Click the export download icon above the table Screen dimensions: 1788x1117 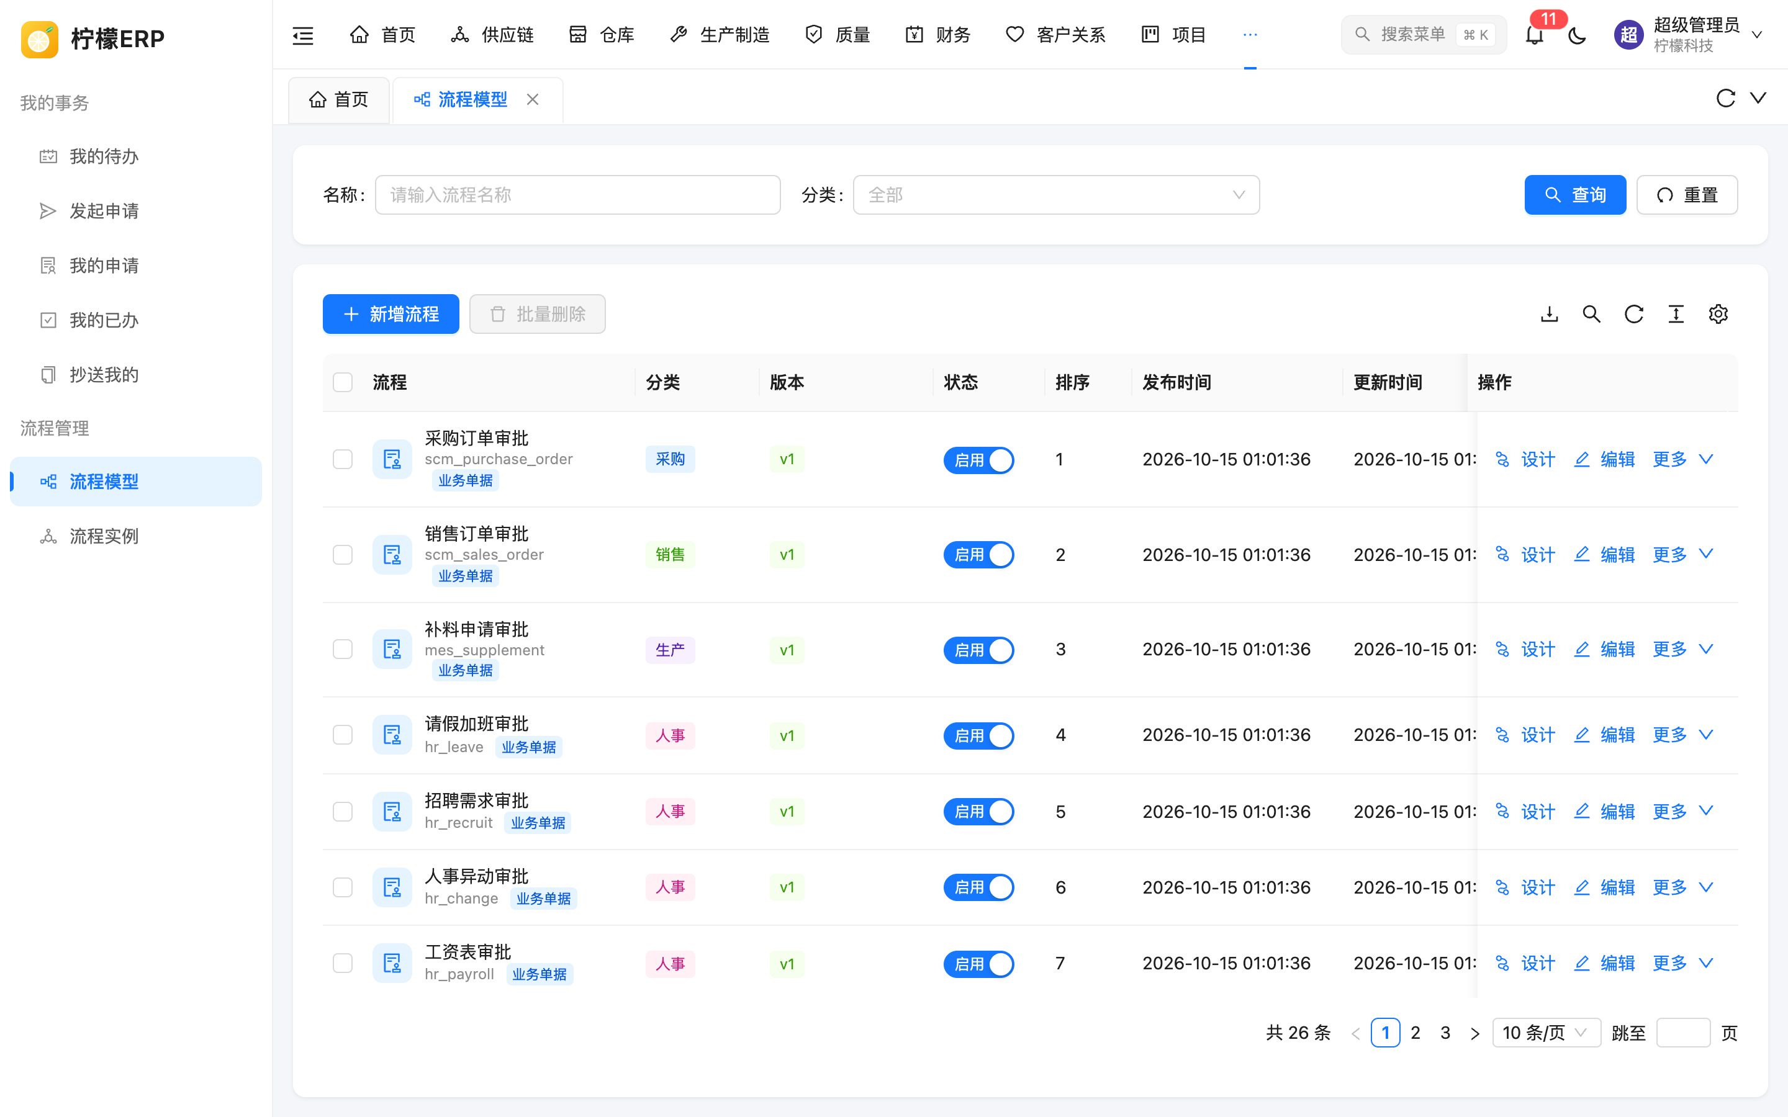click(x=1550, y=314)
